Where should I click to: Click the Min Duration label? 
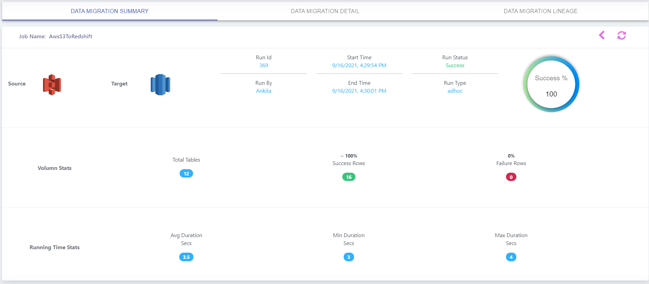pos(349,235)
